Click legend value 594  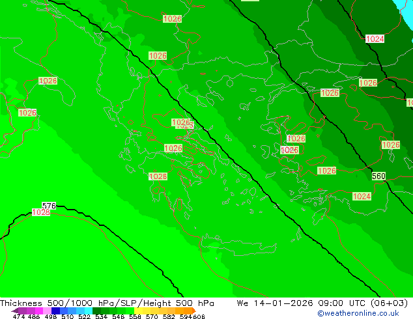[186, 316]
